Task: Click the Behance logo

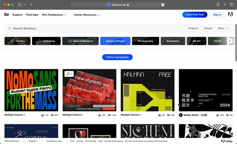Action: point(7,14)
